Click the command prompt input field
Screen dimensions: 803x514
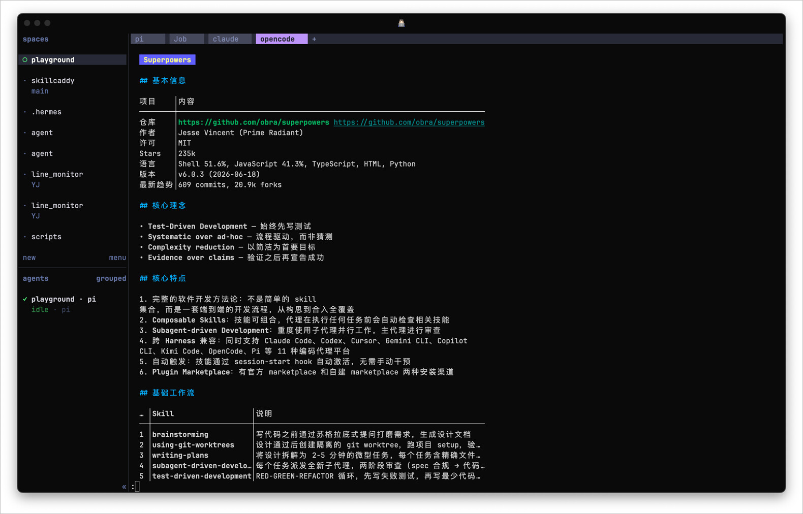137,487
